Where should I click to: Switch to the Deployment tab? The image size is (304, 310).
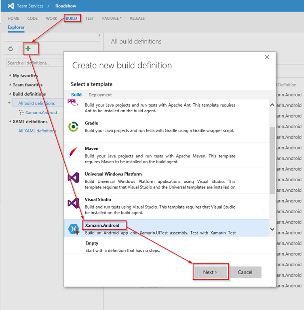click(100, 95)
